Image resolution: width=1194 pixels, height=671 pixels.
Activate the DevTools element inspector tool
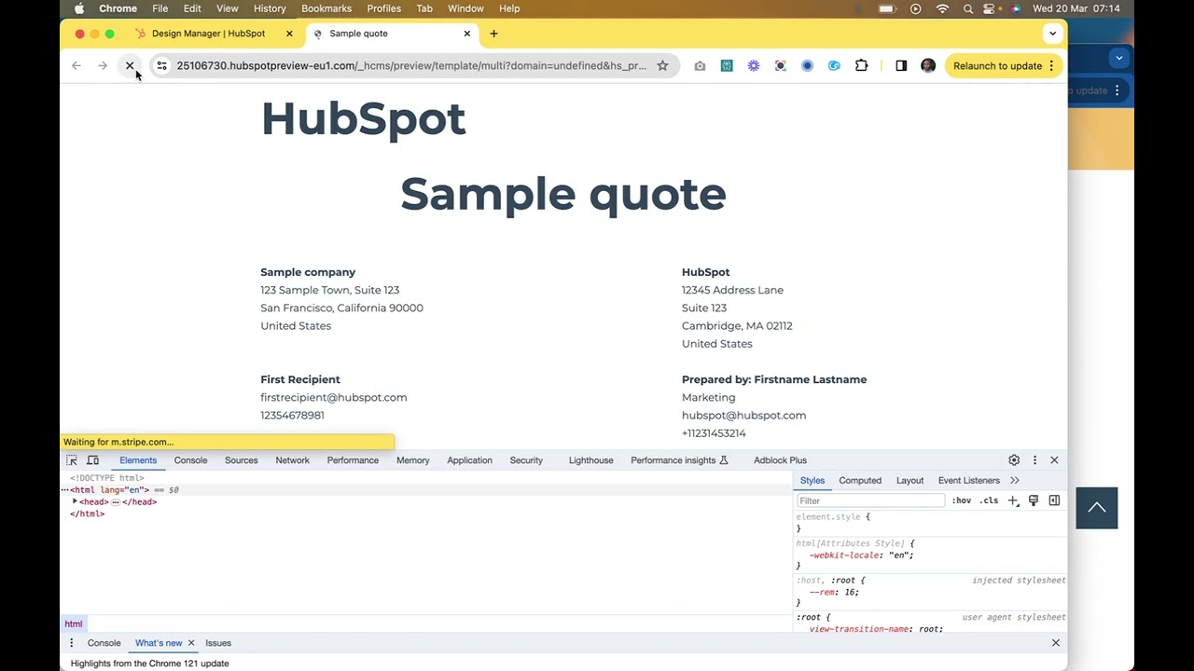pos(72,460)
